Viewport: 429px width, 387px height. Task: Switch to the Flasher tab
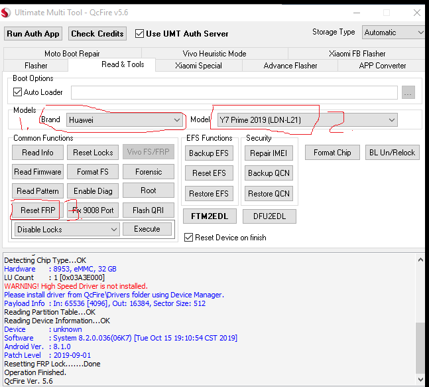36,66
